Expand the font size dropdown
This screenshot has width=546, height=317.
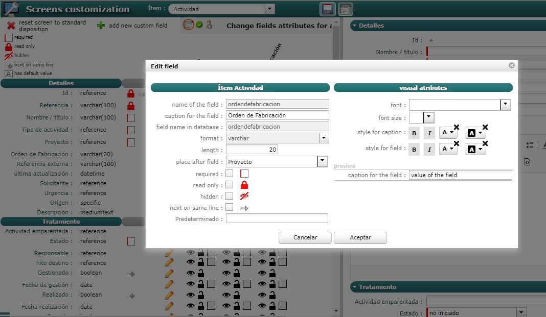coord(428,117)
